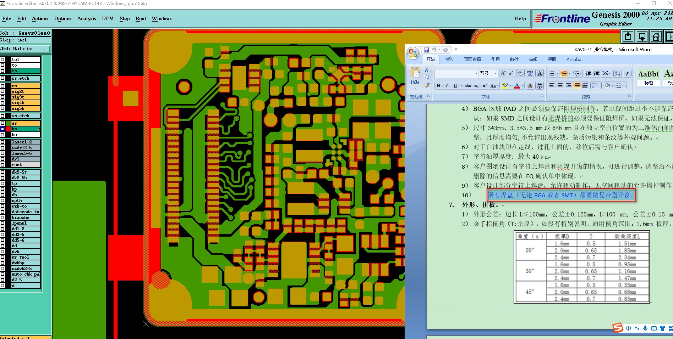Open the Genesis Actions menu
The height and width of the screenshot is (339, 673).
point(40,18)
